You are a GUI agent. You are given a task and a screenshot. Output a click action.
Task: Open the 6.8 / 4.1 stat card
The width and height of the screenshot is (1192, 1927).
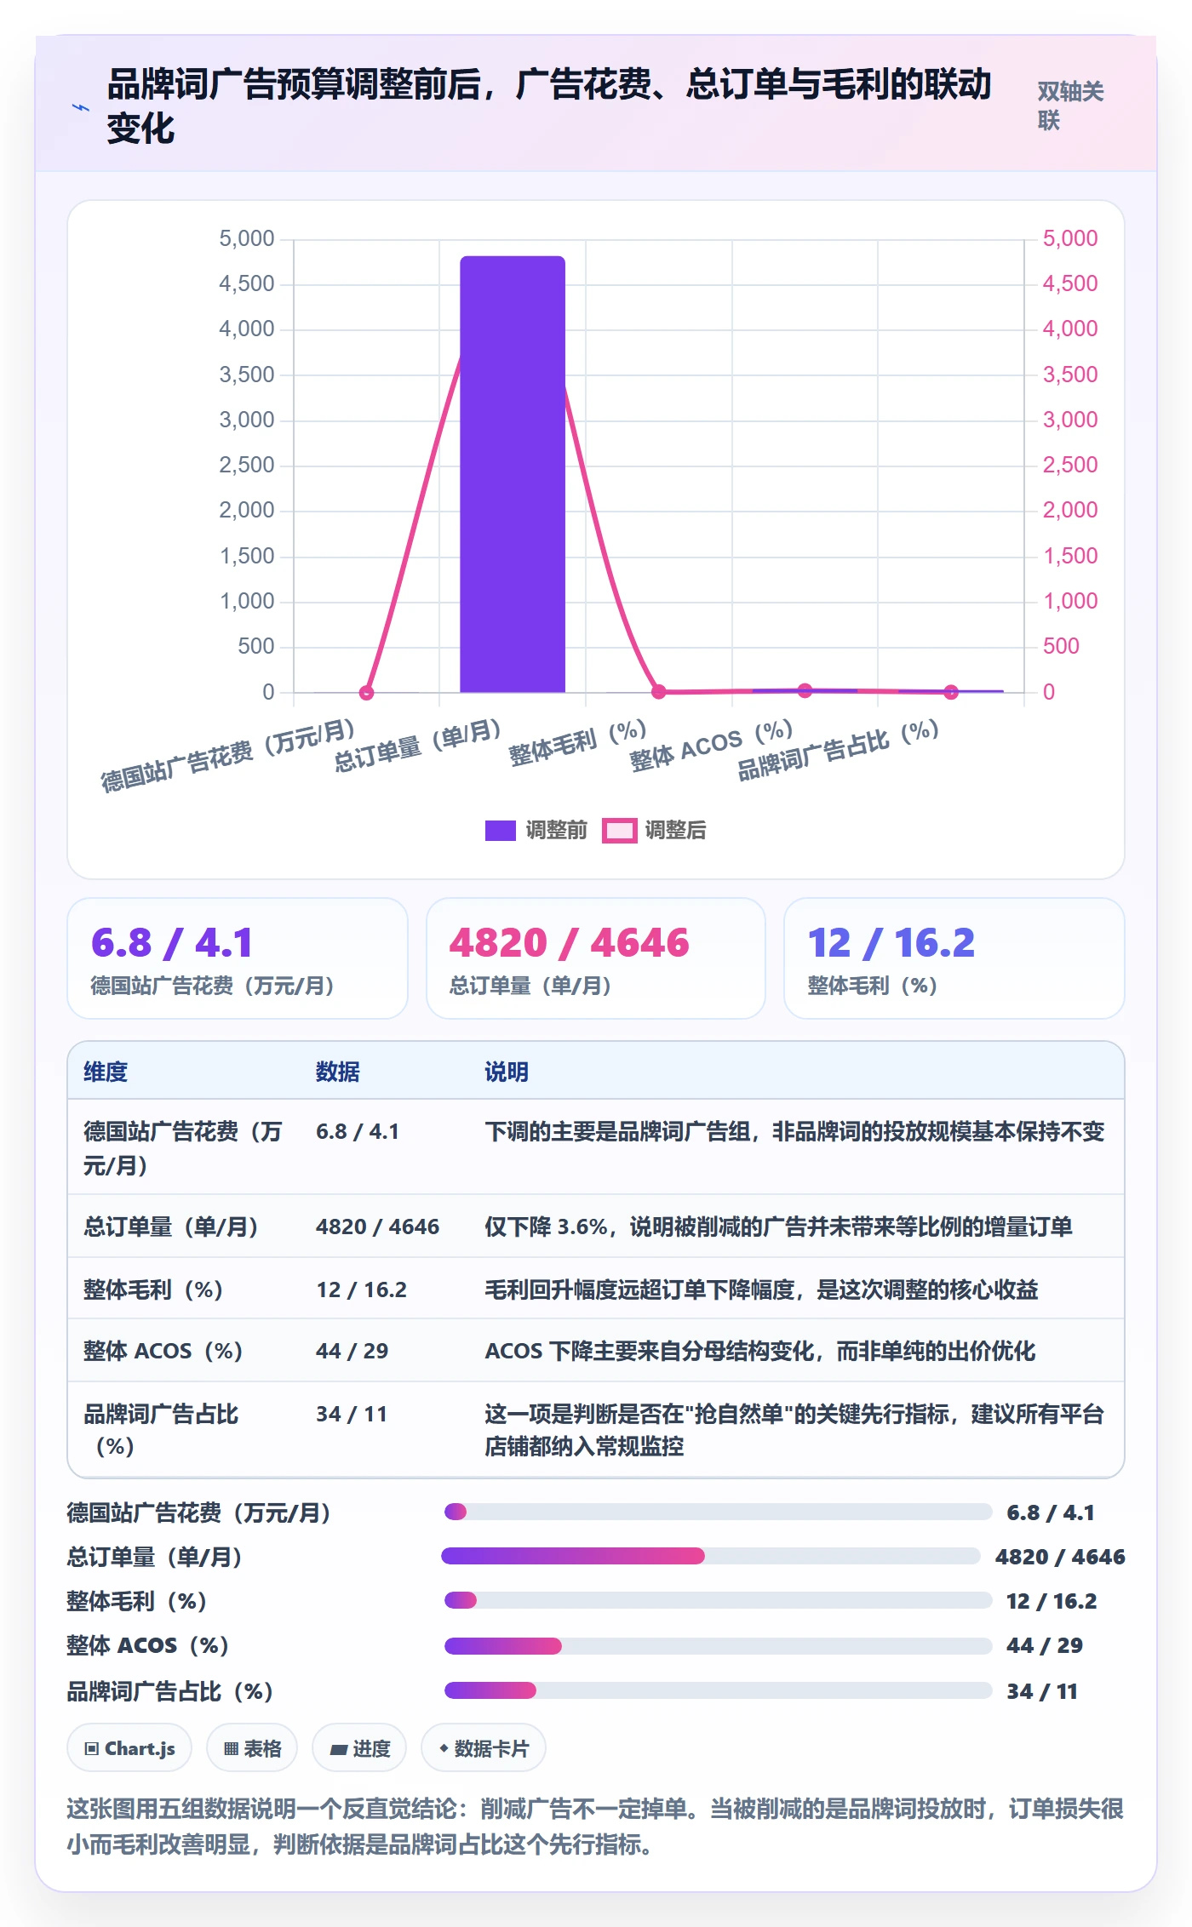(x=238, y=958)
